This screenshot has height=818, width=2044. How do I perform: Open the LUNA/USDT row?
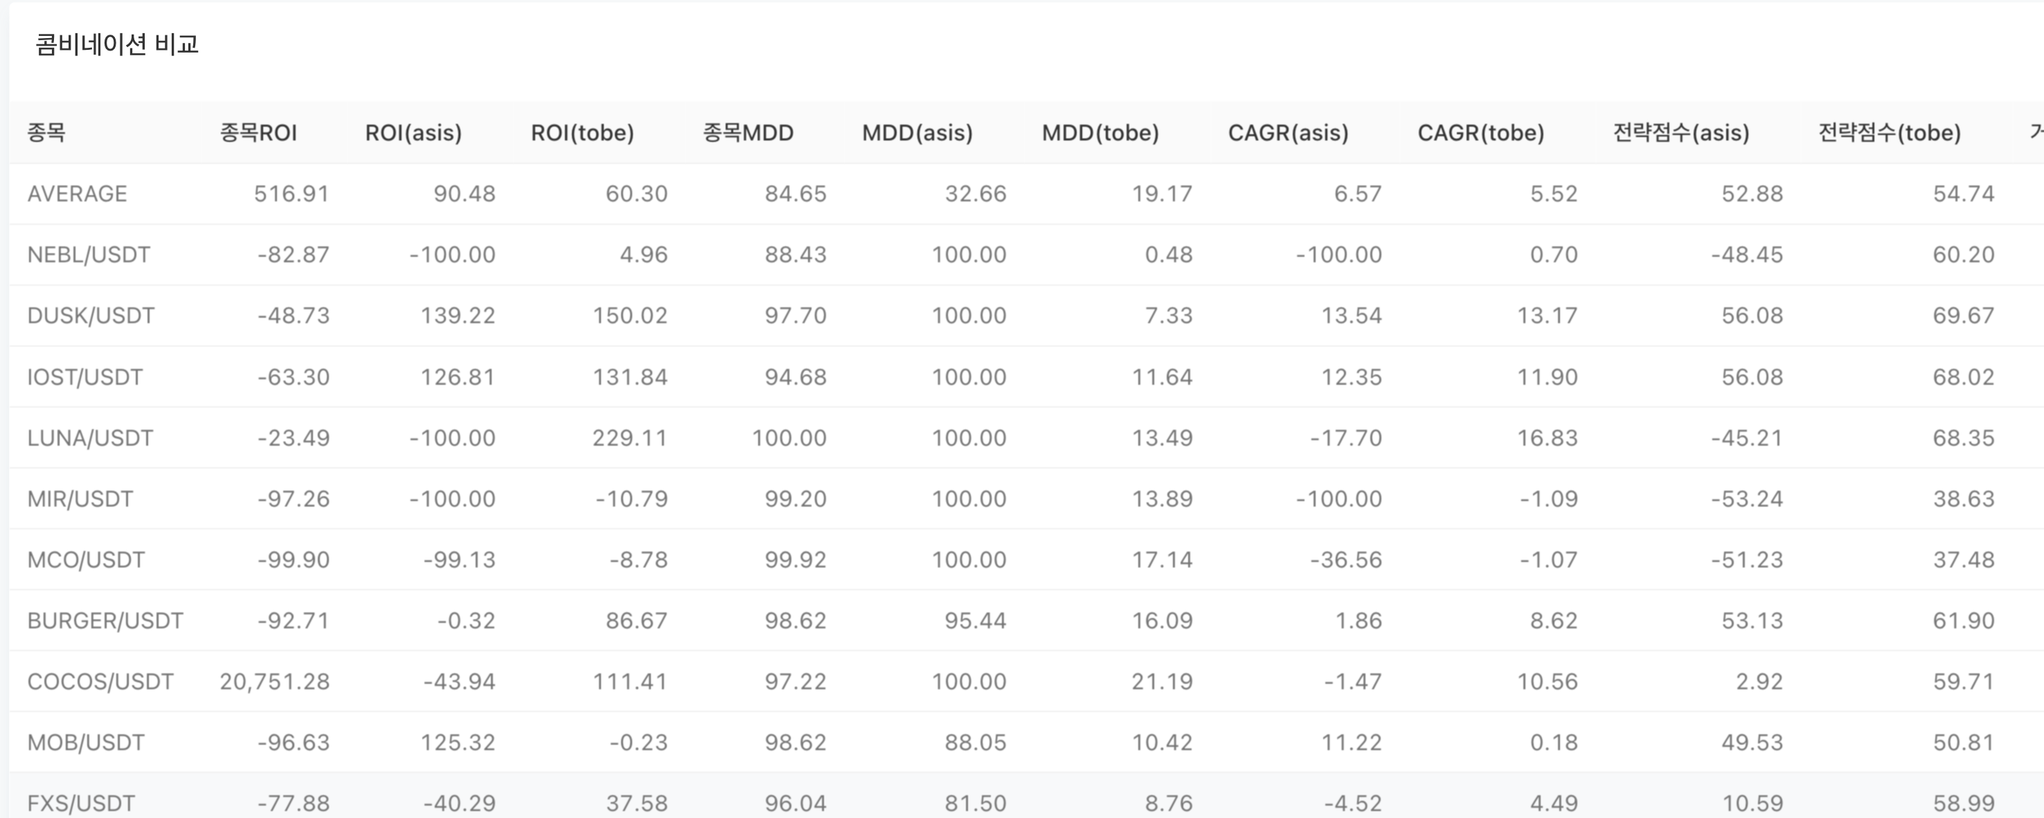(x=89, y=438)
